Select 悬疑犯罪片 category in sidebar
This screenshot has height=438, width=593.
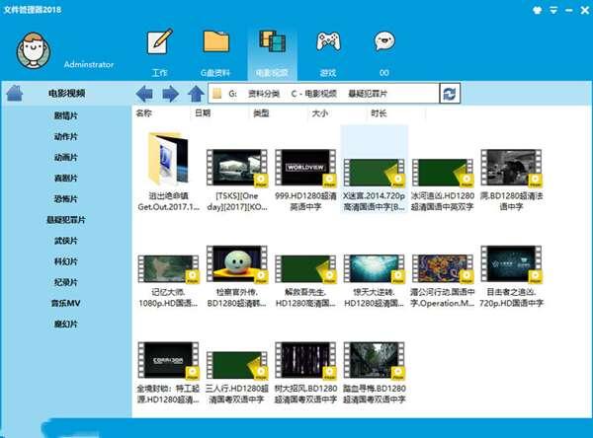point(67,220)
